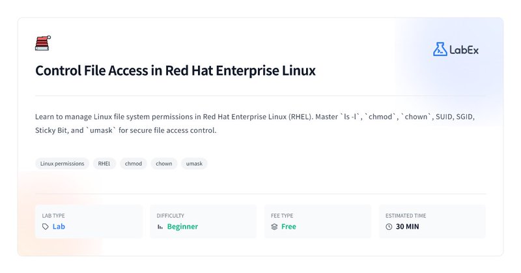Click the green Free value
521x273 pixels.
[289, 227]
